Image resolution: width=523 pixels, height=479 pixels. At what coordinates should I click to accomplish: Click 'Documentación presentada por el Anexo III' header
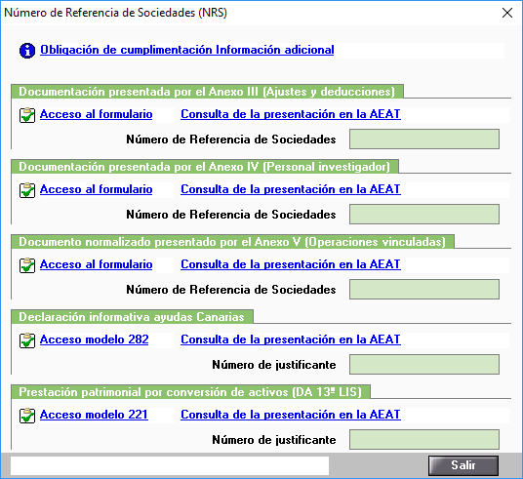click(207, 92)
